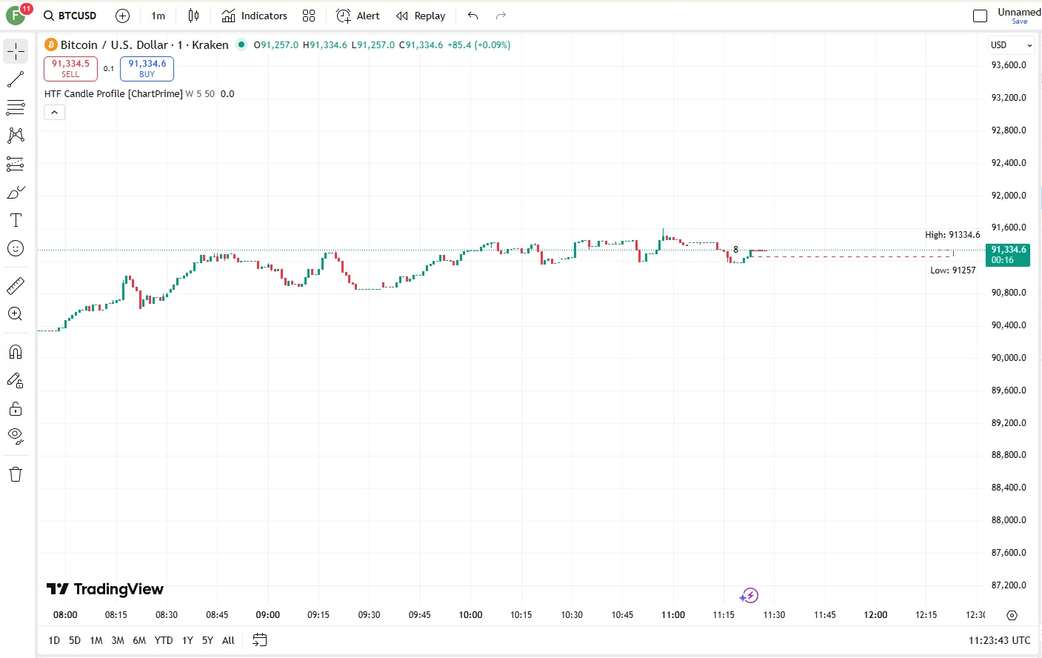Toggle lock all drawing tools
This screenshot has height=658, width=1042.
[x=16, y=409]
